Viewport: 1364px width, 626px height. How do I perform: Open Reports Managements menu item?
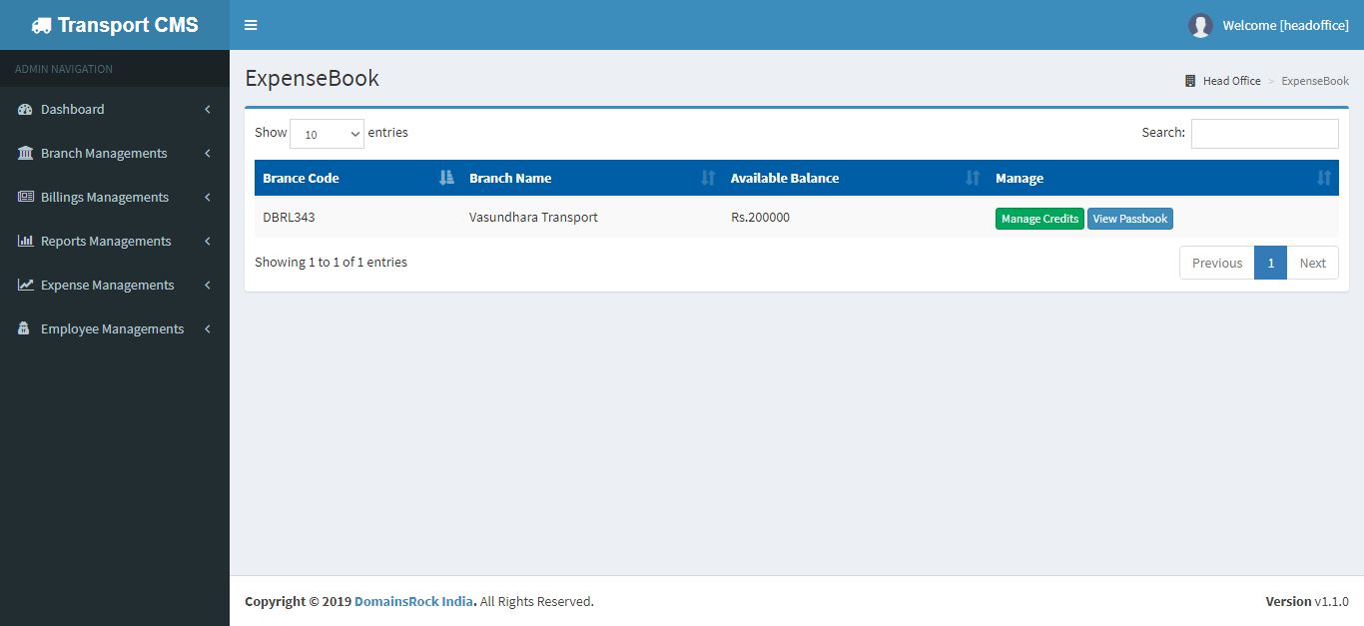tap(115, 241)
